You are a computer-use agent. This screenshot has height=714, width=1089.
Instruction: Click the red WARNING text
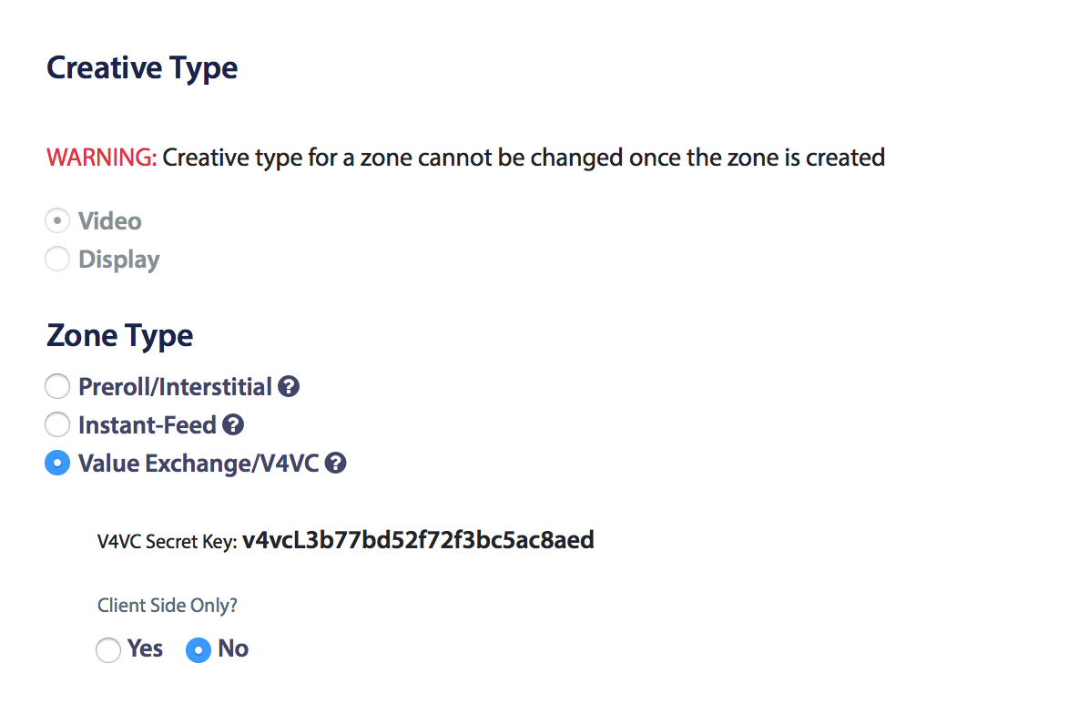pos(101,158)
